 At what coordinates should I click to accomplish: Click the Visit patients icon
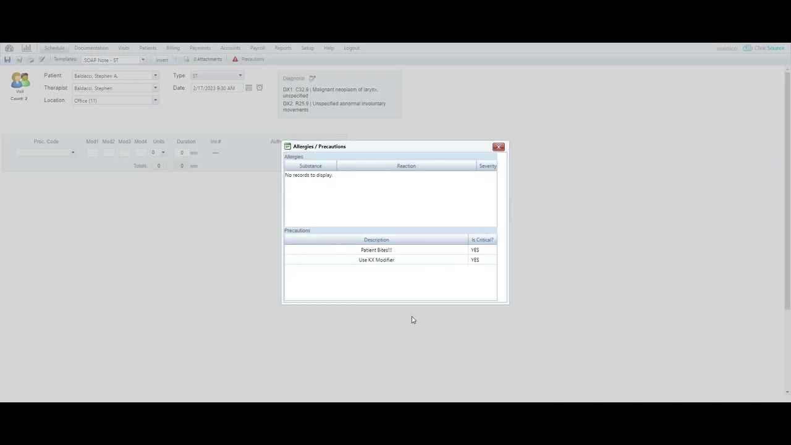pyautogui.click(x=20, y=81)
